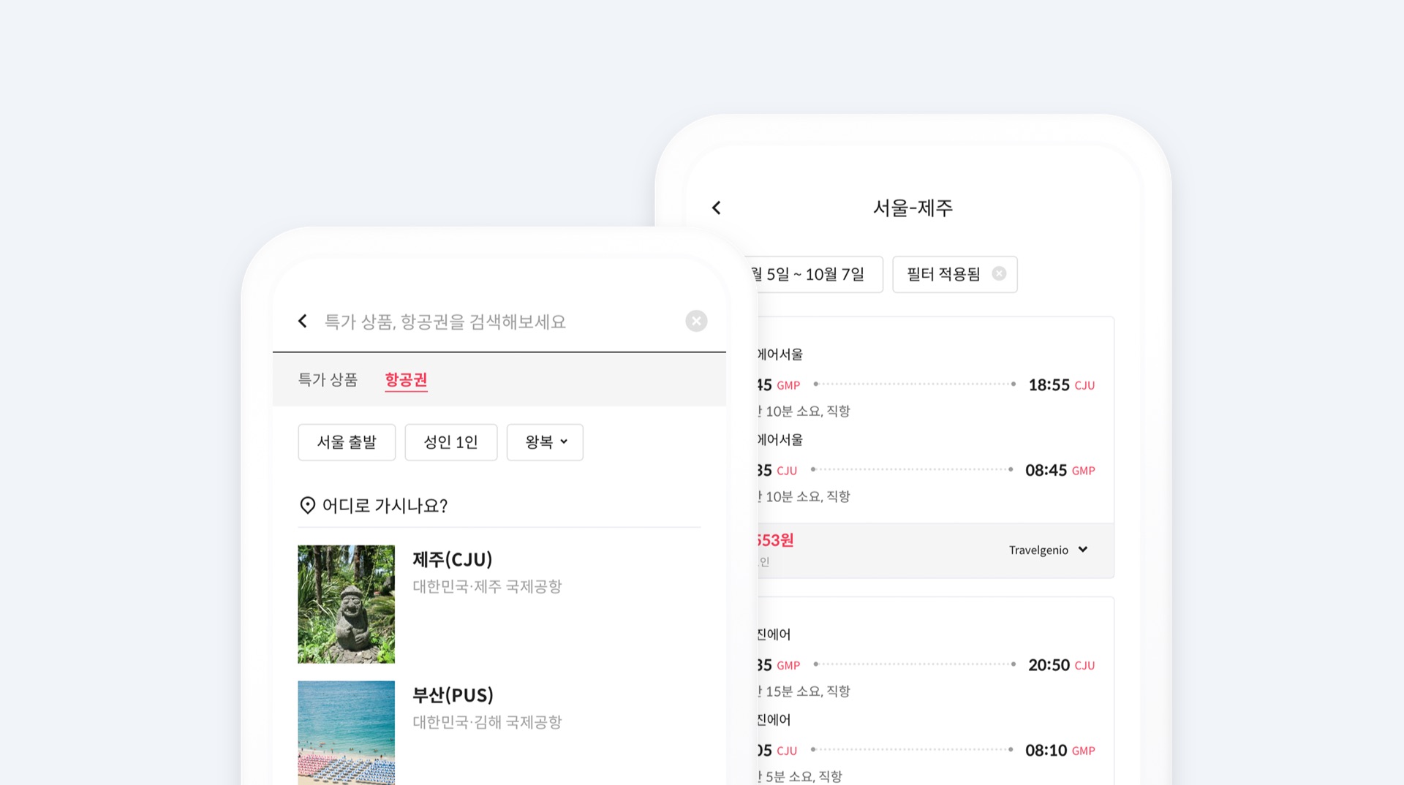Screen dimensions: 1404x785
Task: Click the 5분 소요, 직항 duration text
Action: tap(804, 776)
